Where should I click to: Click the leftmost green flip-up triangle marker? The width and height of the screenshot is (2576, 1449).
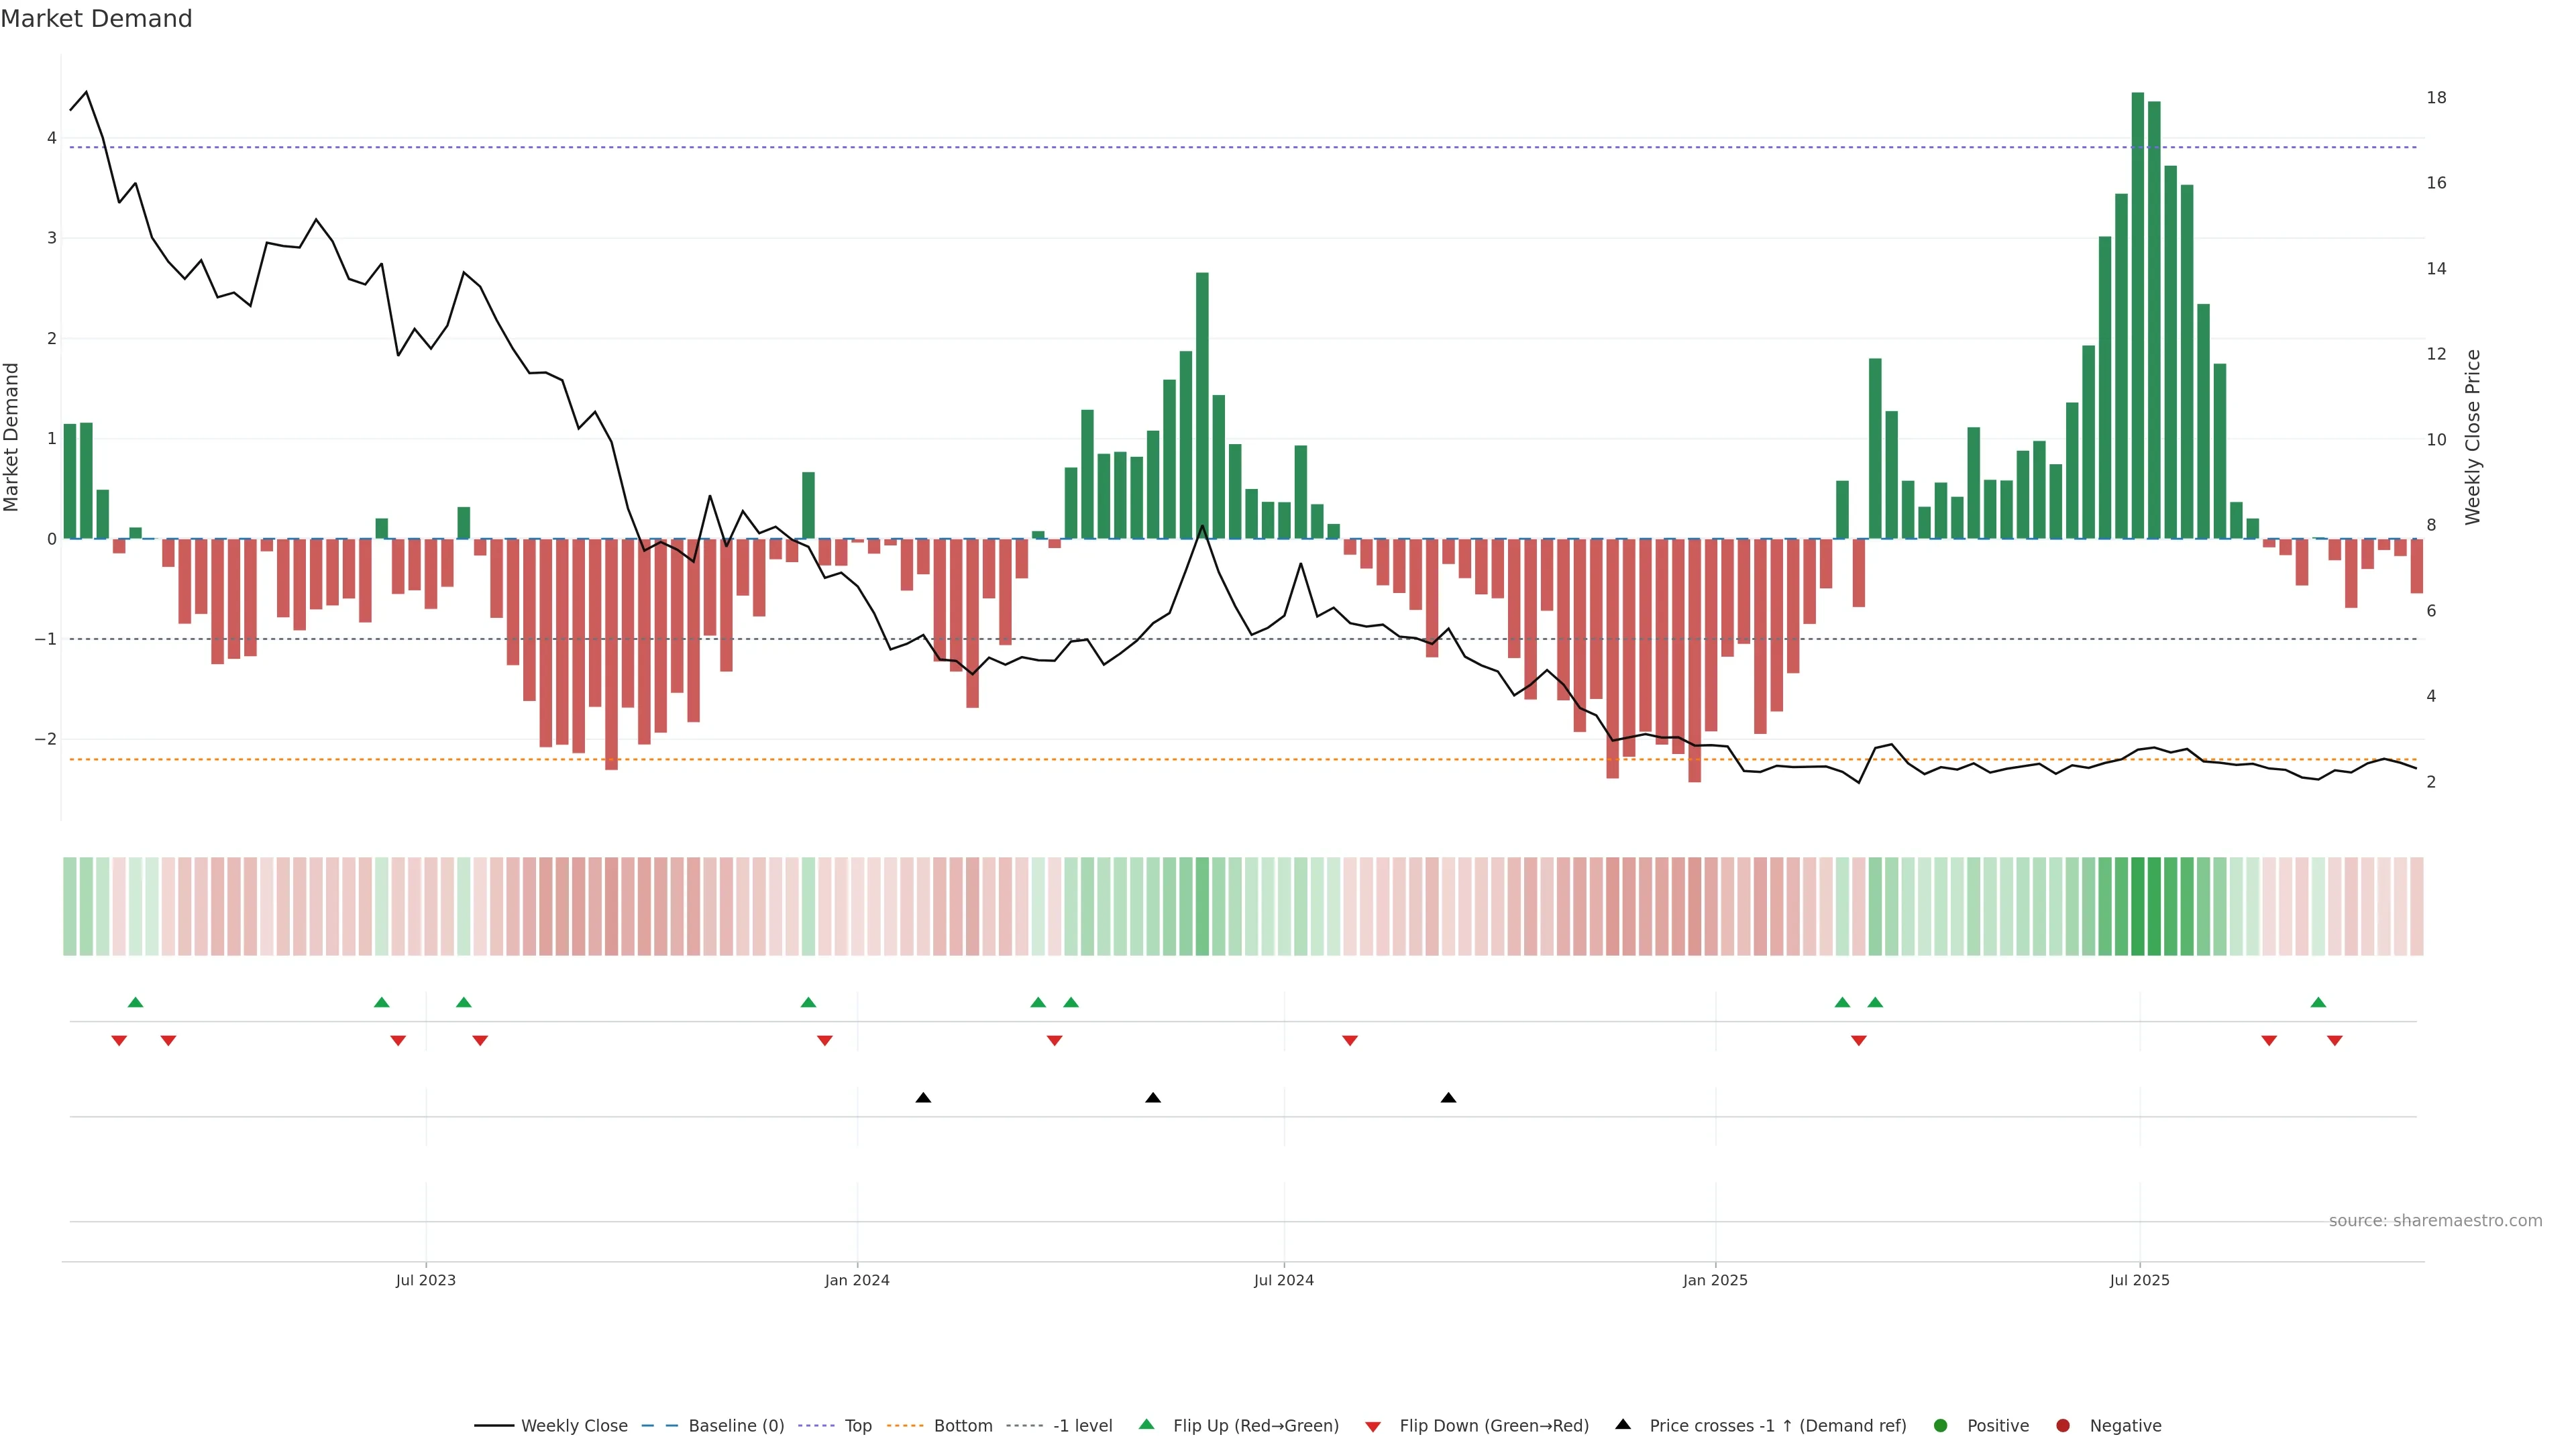tap(136, 1002)
